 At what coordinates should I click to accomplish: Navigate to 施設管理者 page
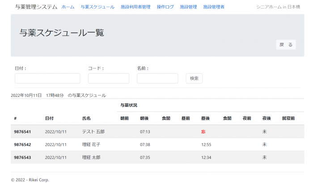coord(214,7)
